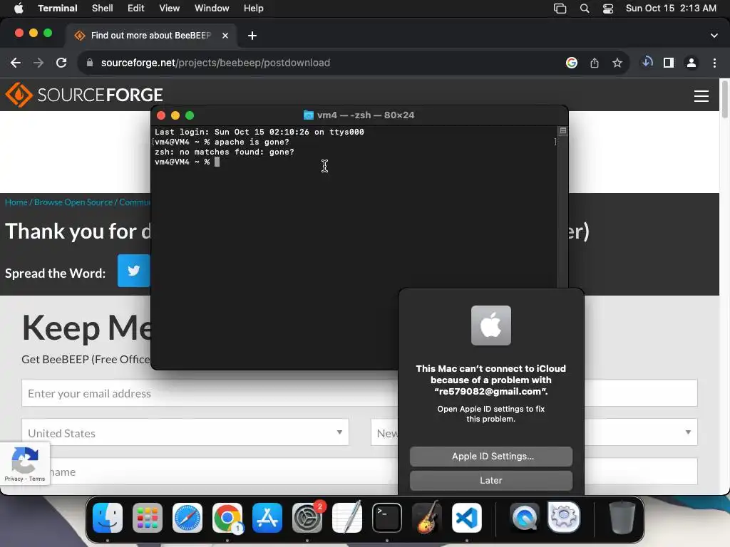730x547 pixels.
Task: Open the United States country dropdown
Action: [x=185, y=432]
